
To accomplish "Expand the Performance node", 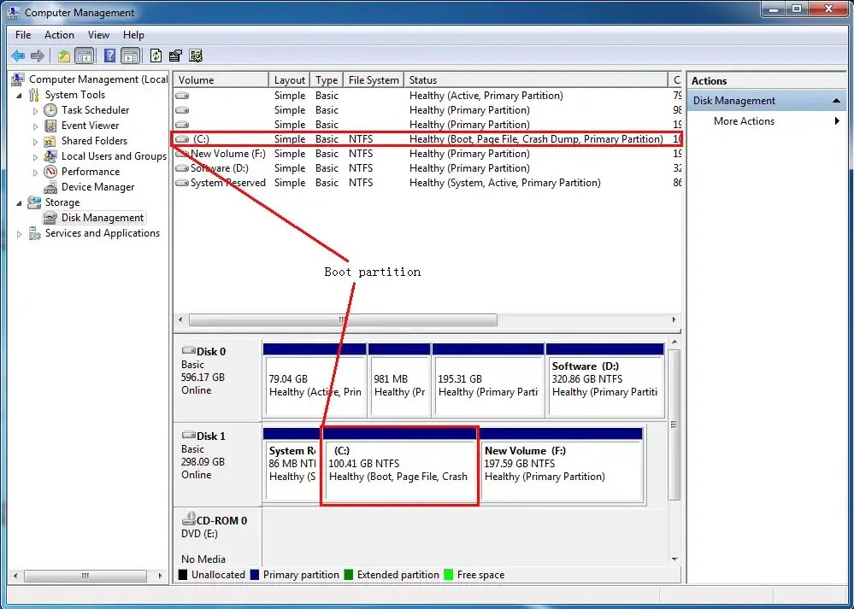I will [x=35, y=173].
